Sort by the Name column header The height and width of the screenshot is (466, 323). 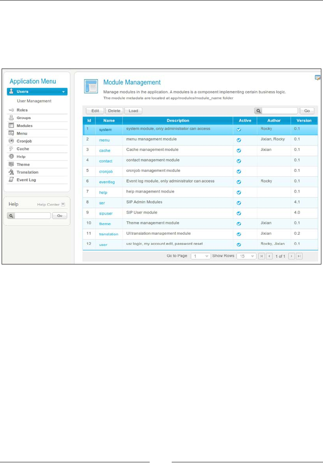109,120
